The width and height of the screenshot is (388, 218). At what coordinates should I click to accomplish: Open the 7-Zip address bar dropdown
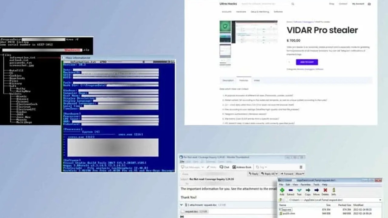coord(380,200)
